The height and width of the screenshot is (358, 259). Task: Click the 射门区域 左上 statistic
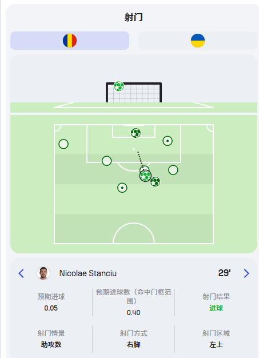tap(216, 339)
